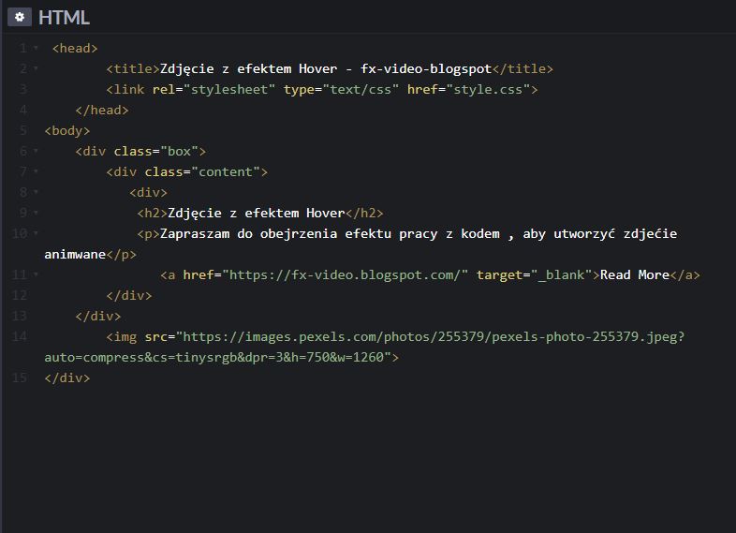Collapse the head tag fold arrow on line 1
The width and height of the screenshot is (736, 533).
coord(36,48)
